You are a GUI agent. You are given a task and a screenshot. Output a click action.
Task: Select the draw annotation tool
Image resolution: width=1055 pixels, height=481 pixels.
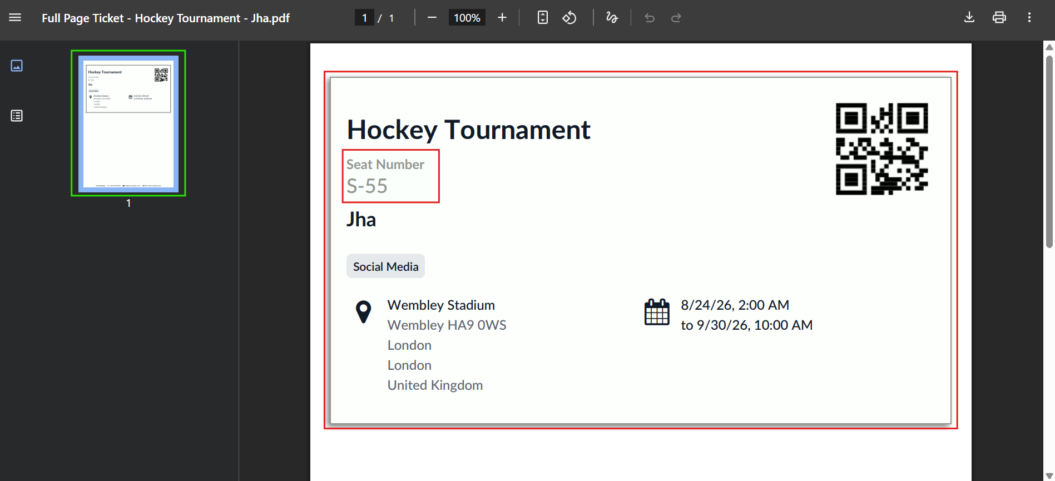(612, 18)
